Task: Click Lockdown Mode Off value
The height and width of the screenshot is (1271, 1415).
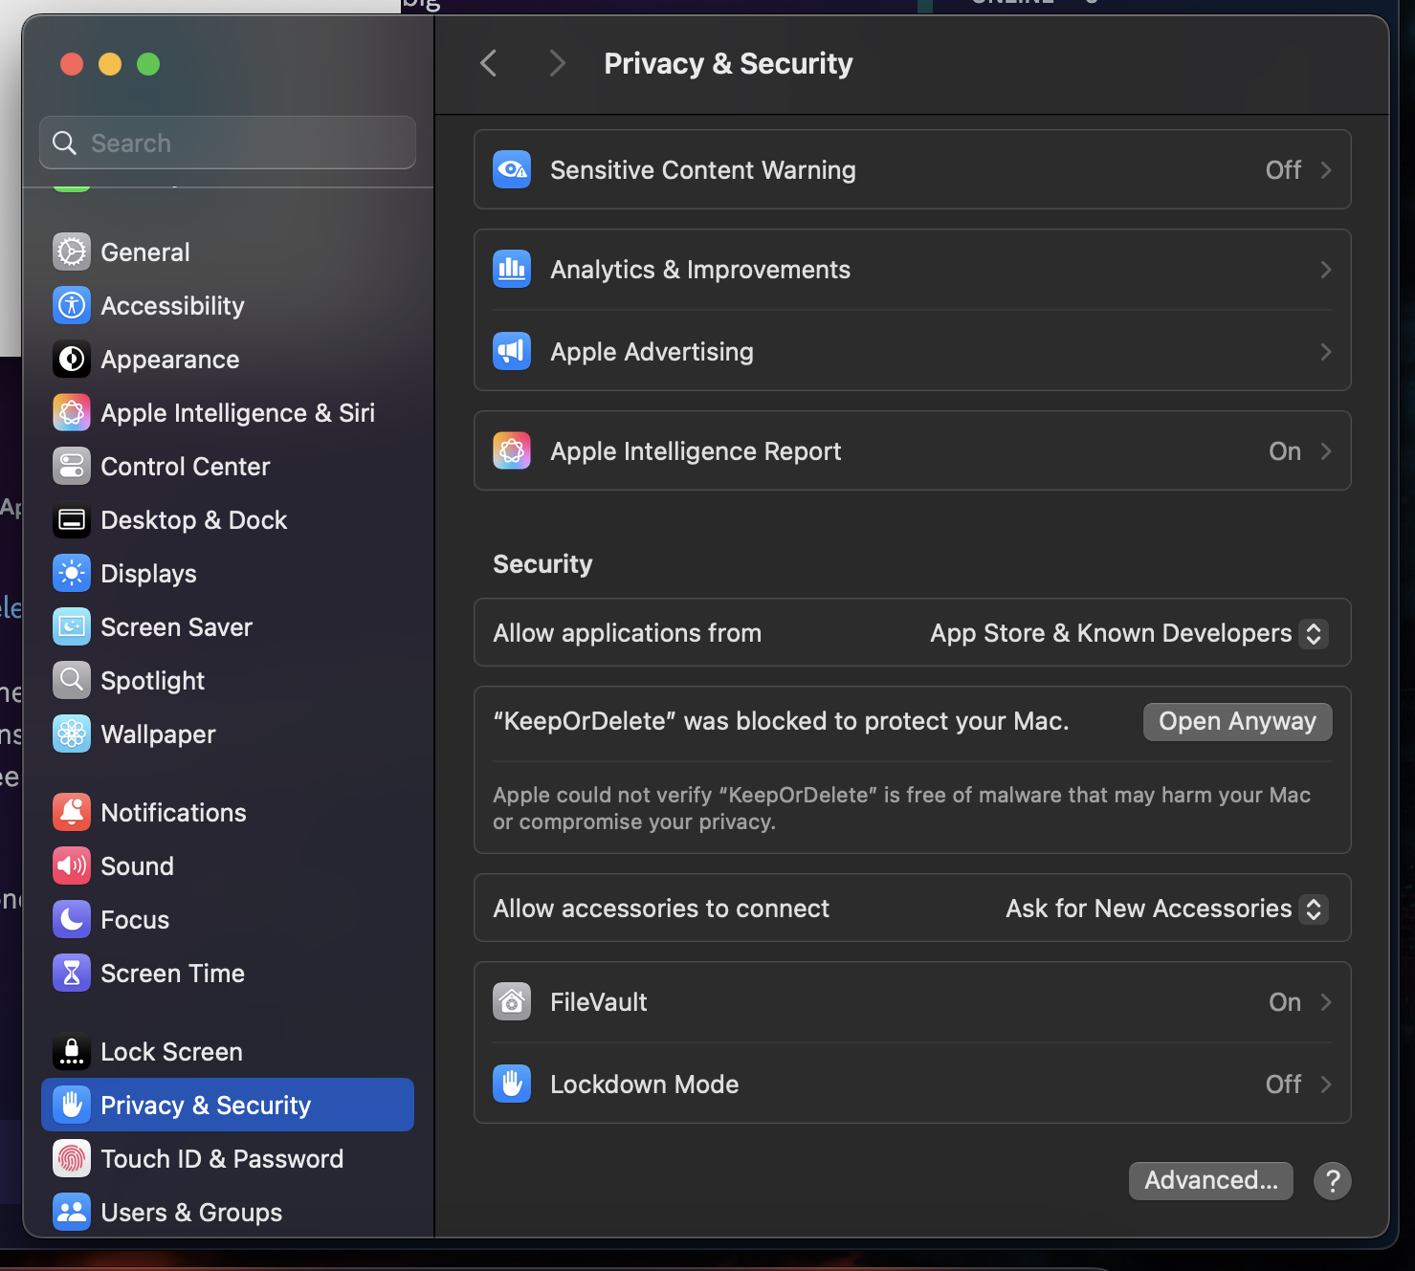Action: coord(1283,1085)
